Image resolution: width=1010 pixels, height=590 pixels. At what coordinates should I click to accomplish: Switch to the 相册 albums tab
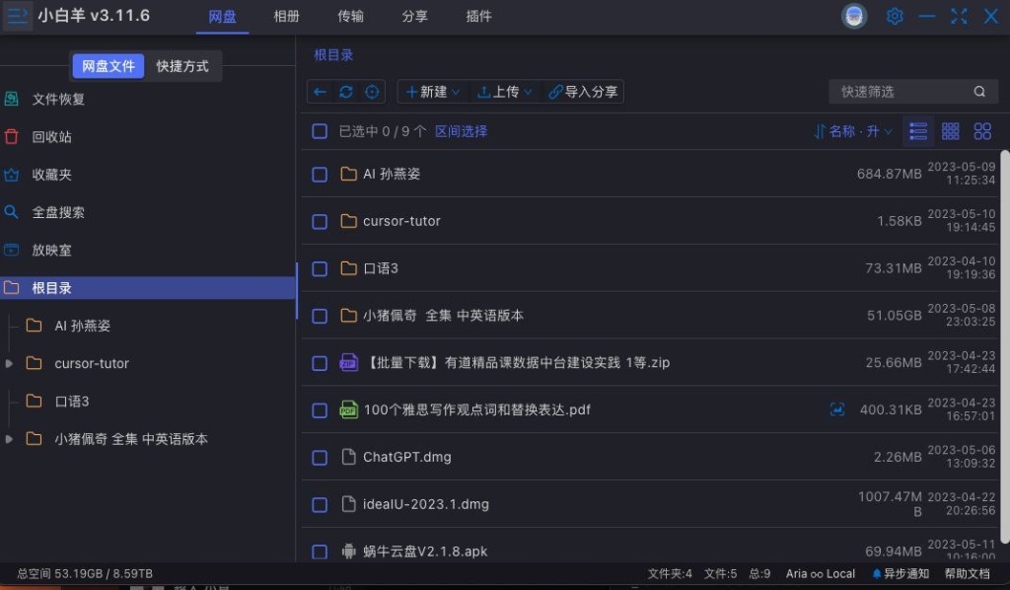(286, 16)
